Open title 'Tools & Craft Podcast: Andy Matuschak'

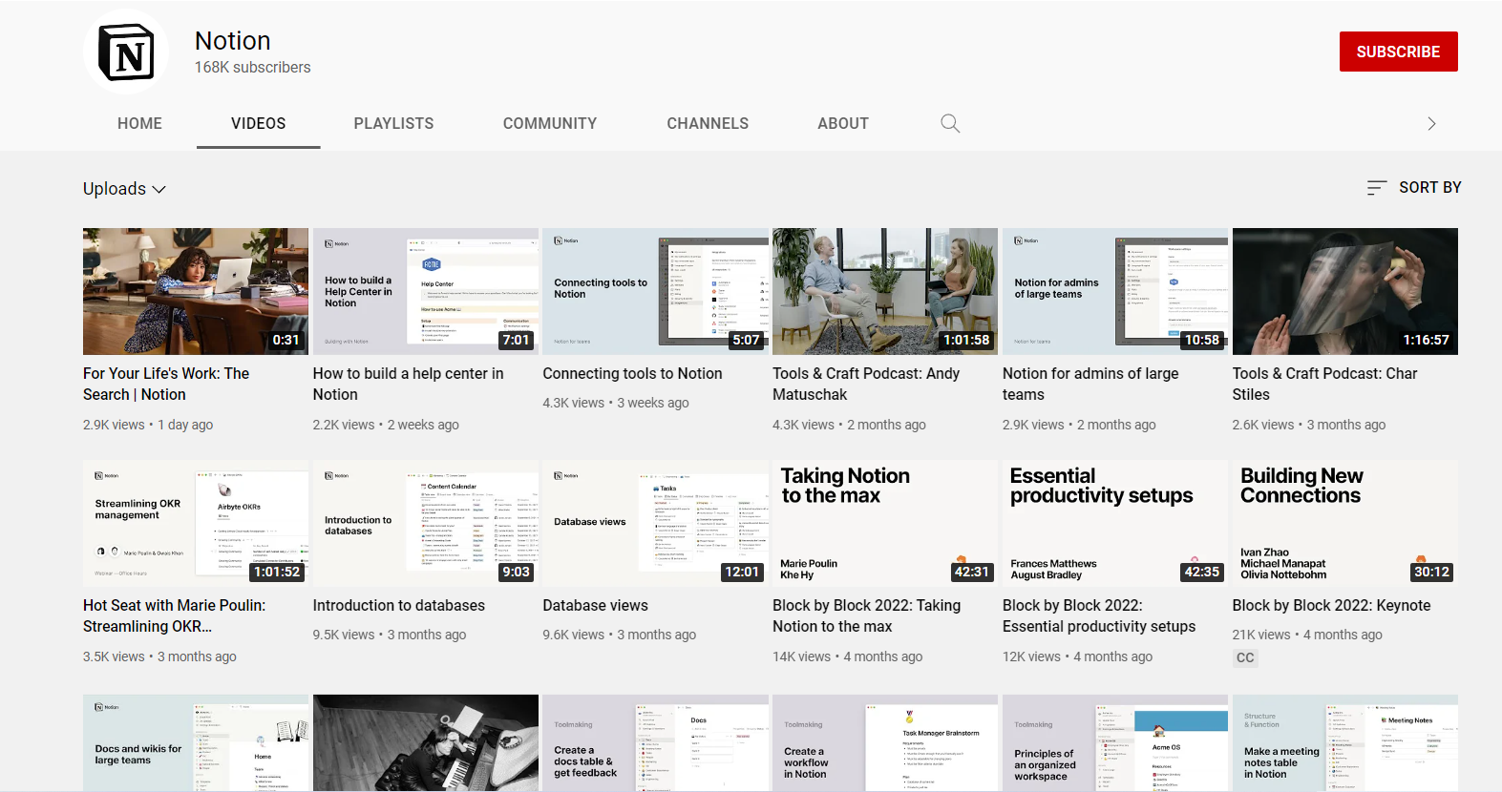866,385
